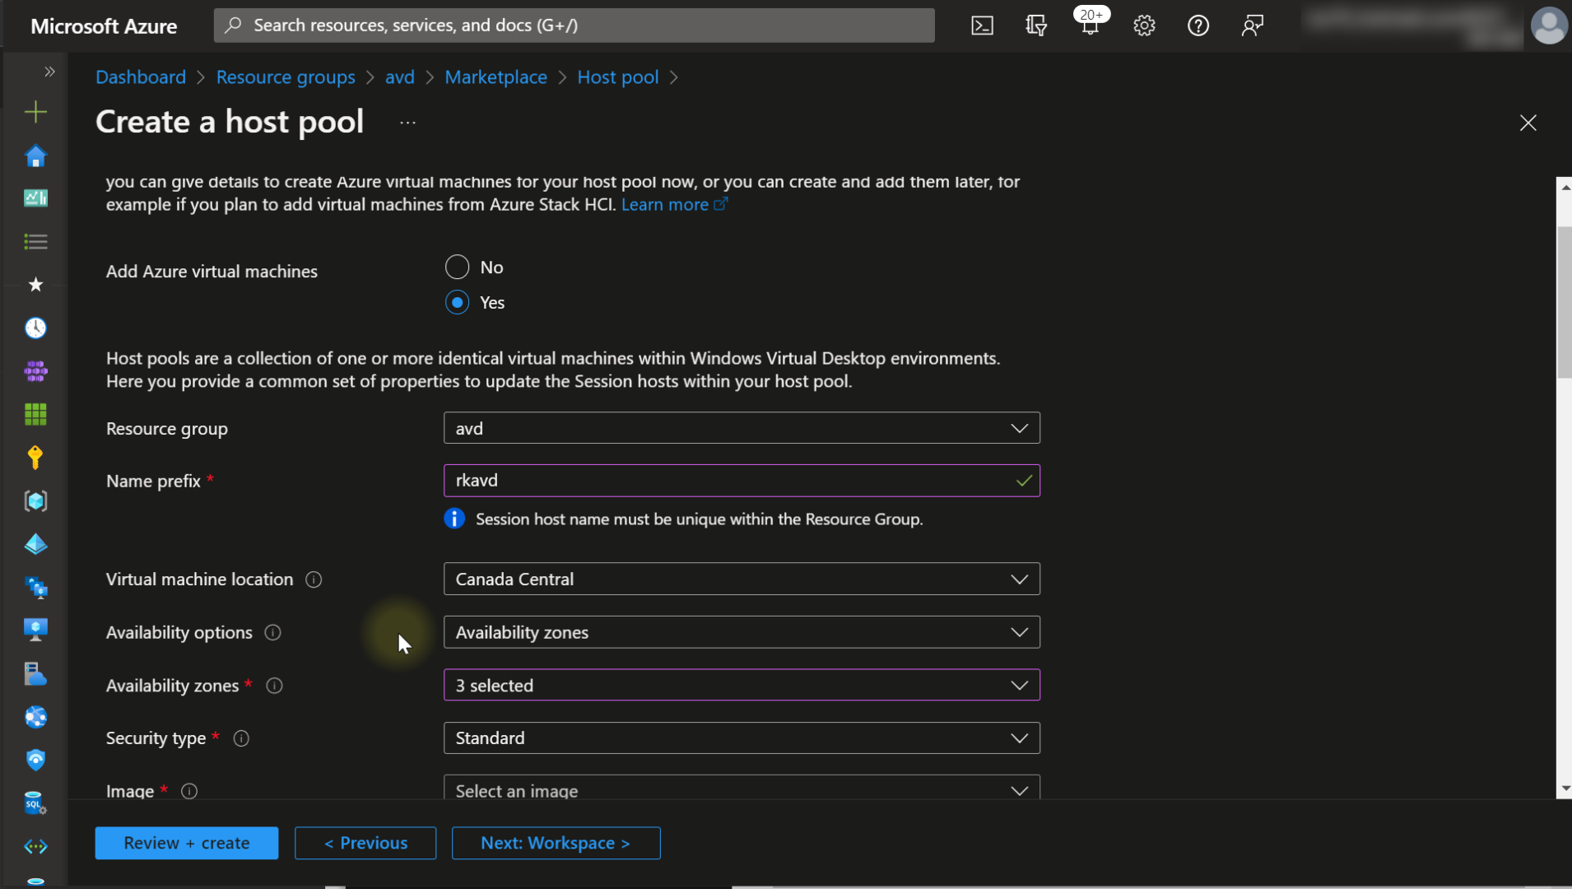Go to Resource groups breadcrumb
The image size is (1572, 889).
click(x=286, y=77)
